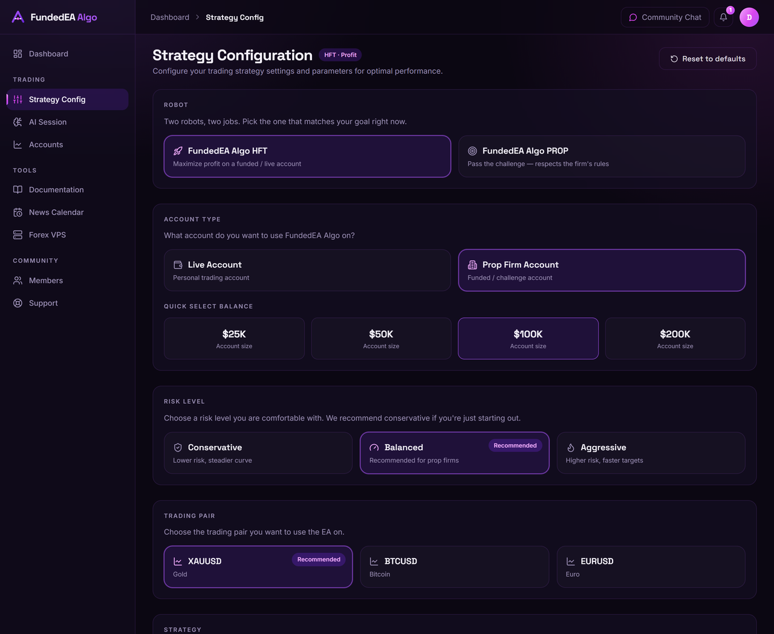The width and height of the screenshot is (774, 634).
Task: Click the building icon on Prop Firm Account
Action: click(472, 265)
